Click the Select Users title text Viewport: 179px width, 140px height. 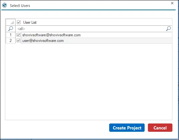20,6
